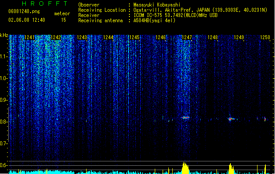Click the ICOM IC-575 receiver text
Image resolution: width=275 pixels, height=174 pixels.
176,15
